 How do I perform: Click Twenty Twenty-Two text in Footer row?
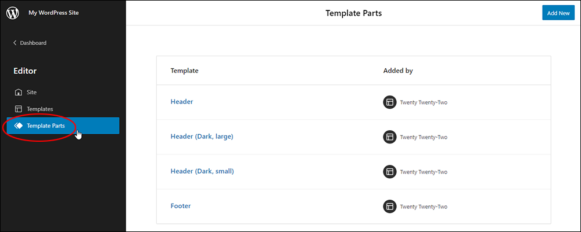pyautogui.click(x=424, y=207)
